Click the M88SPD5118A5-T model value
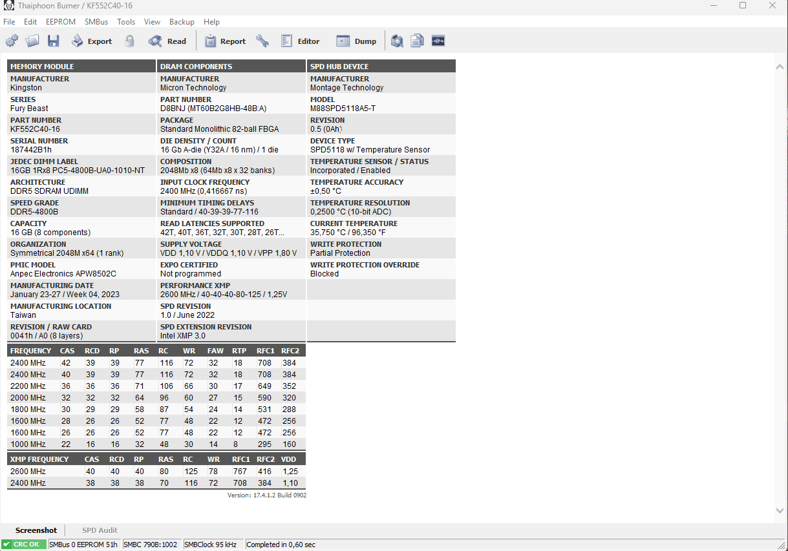The image size is (788, 551). coord(343,109)
